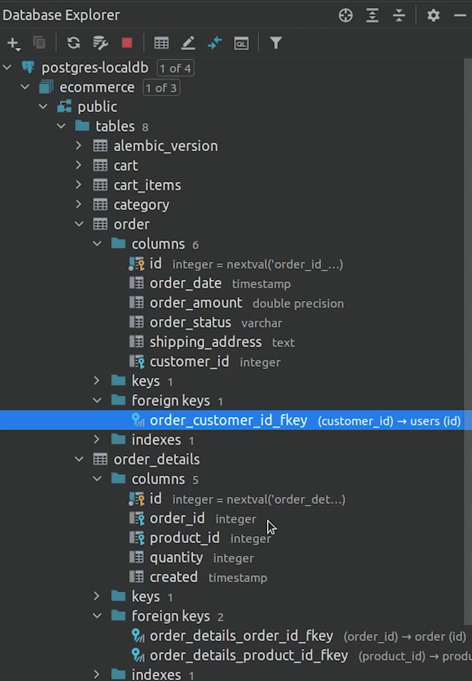Click the Edit Data pencil icon
Image resolution: width=472 pixels, height=681 pixels.
[x=188, y=43]
